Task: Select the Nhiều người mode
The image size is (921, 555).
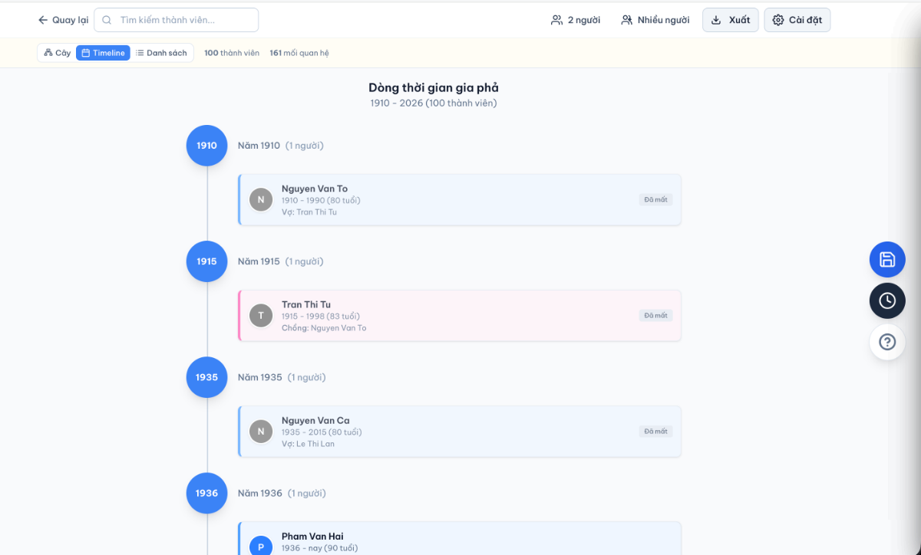Action: point(655,20)
